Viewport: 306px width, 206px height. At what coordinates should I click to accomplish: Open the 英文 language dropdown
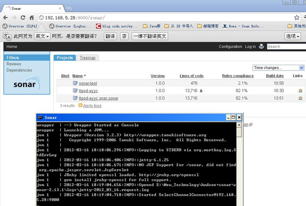pos(42,36)
